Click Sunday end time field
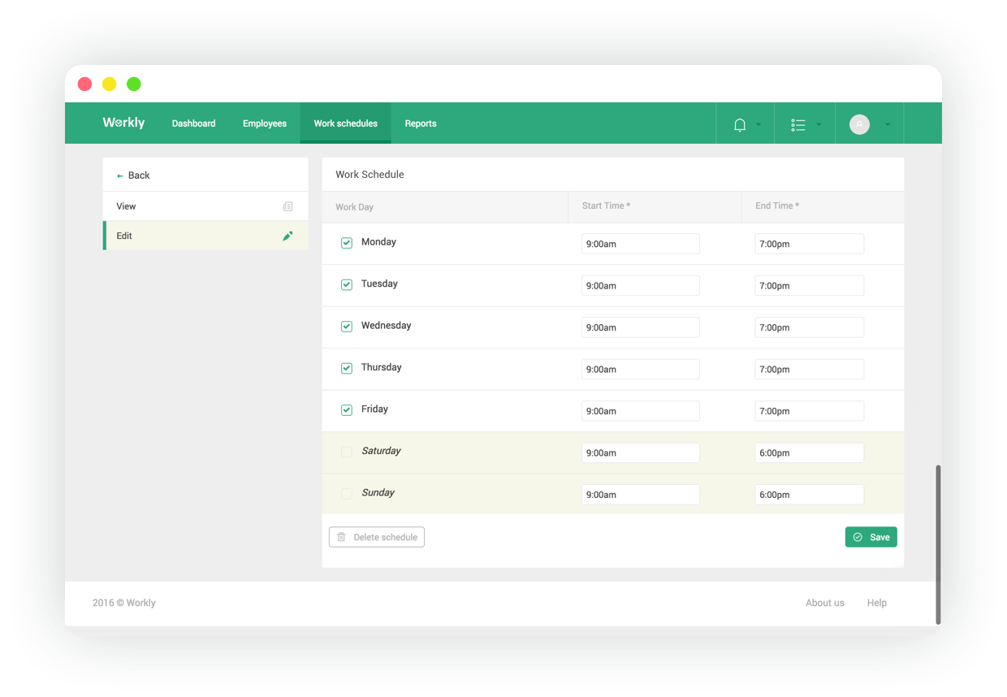1007x697 pixels. [810, 495]
